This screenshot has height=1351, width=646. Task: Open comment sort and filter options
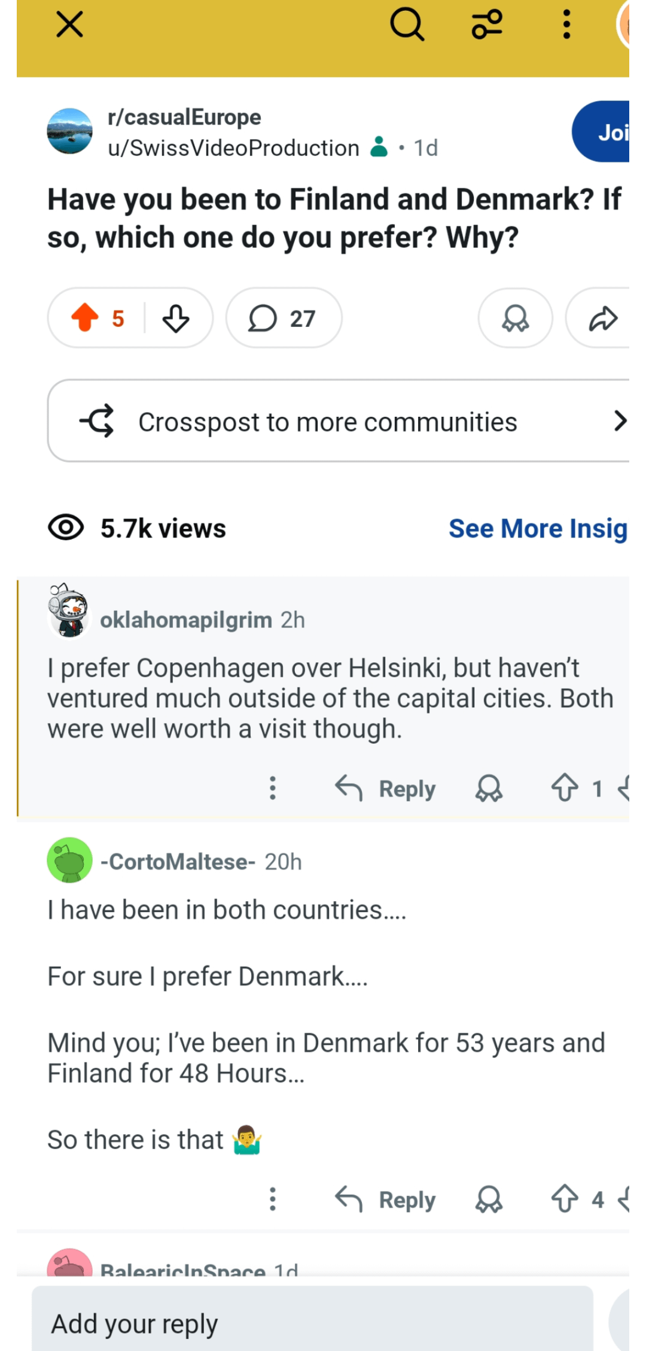(x=487, y=25)
